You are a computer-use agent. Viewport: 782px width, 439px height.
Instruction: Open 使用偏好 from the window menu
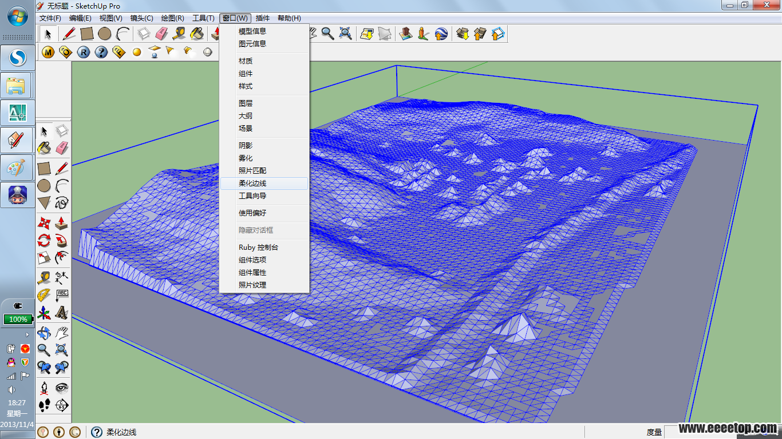click(264, 213)
